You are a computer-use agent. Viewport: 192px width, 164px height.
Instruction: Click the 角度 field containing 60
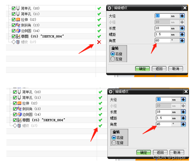point(163,40)
